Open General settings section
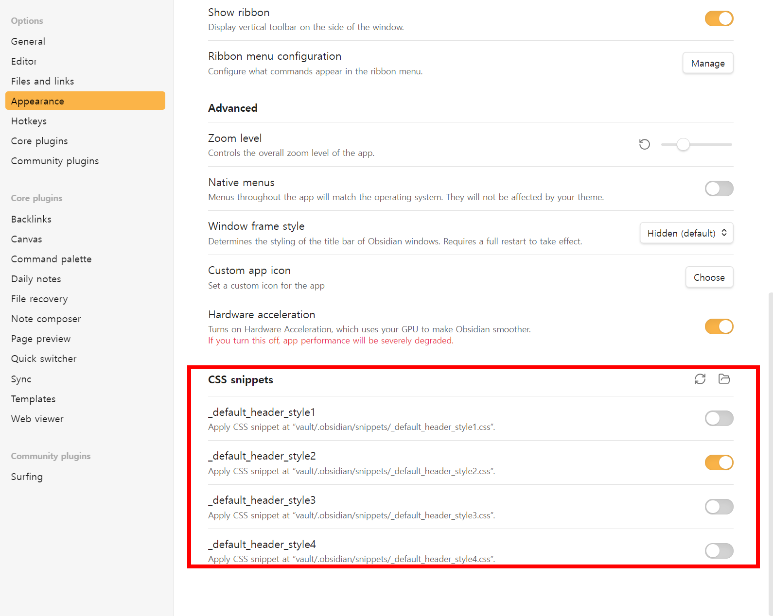Viewport: 773px width, 616px height. (85, 41)
